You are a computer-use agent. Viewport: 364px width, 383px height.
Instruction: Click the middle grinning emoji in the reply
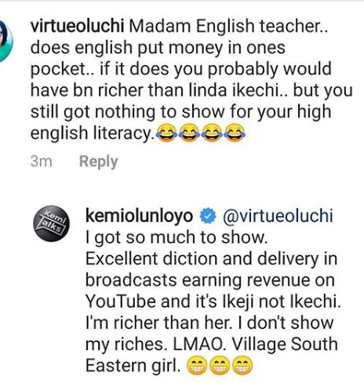[x=220, y=366]
